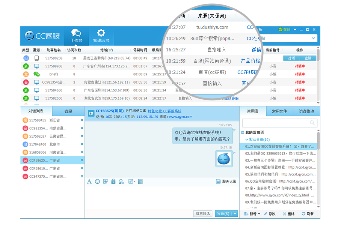Click the WeChat channel icon for brief2
Image resolution: width=338 pixels, height=225 pixels.
[x=37, y=74]
